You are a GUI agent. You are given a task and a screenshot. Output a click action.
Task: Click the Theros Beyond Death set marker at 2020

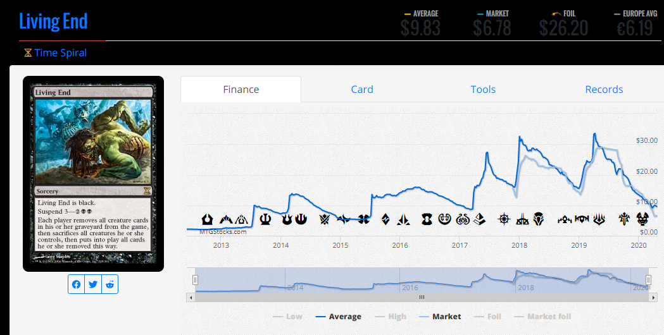[x=642, y=219]
